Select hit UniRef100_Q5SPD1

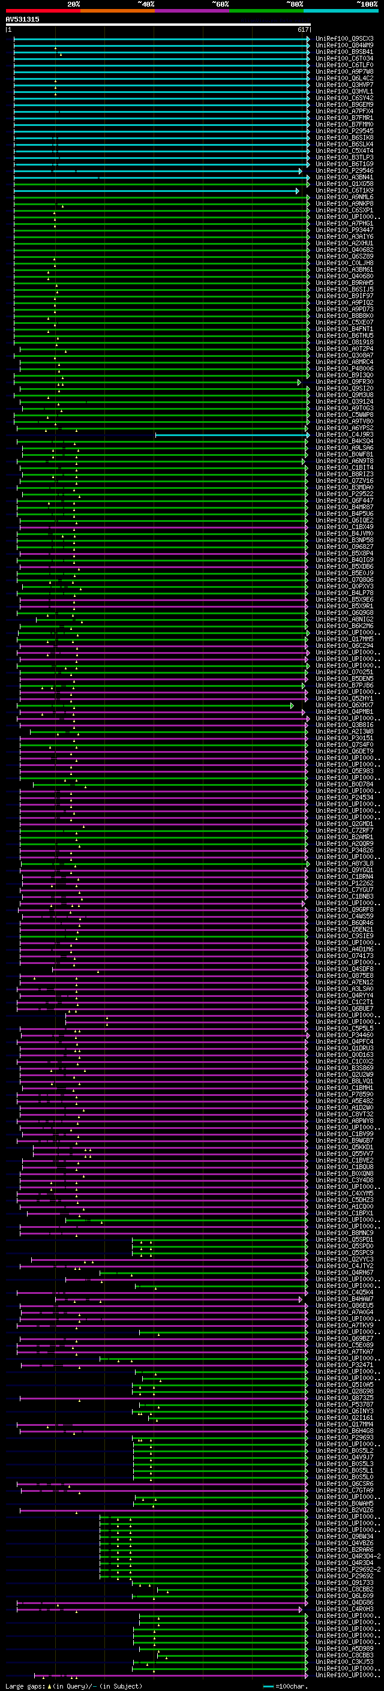click(344, 1239)
